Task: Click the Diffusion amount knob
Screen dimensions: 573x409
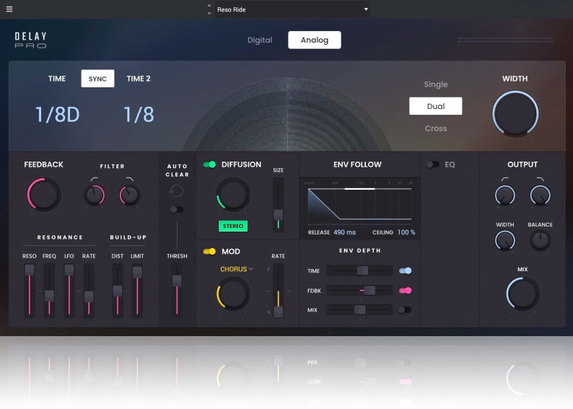Action: pos(233,194)
